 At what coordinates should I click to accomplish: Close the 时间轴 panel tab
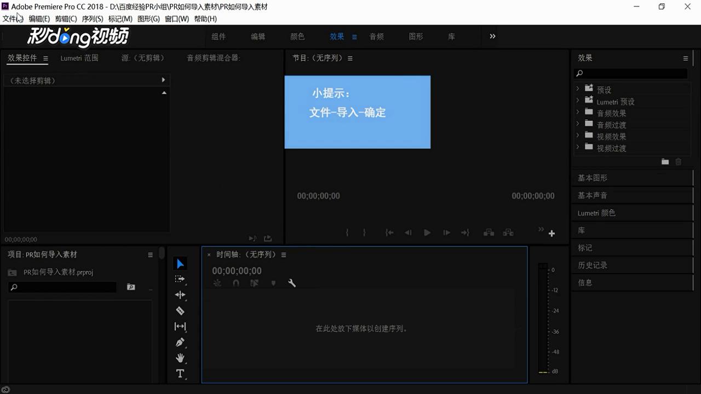click(x=209, y=254)
